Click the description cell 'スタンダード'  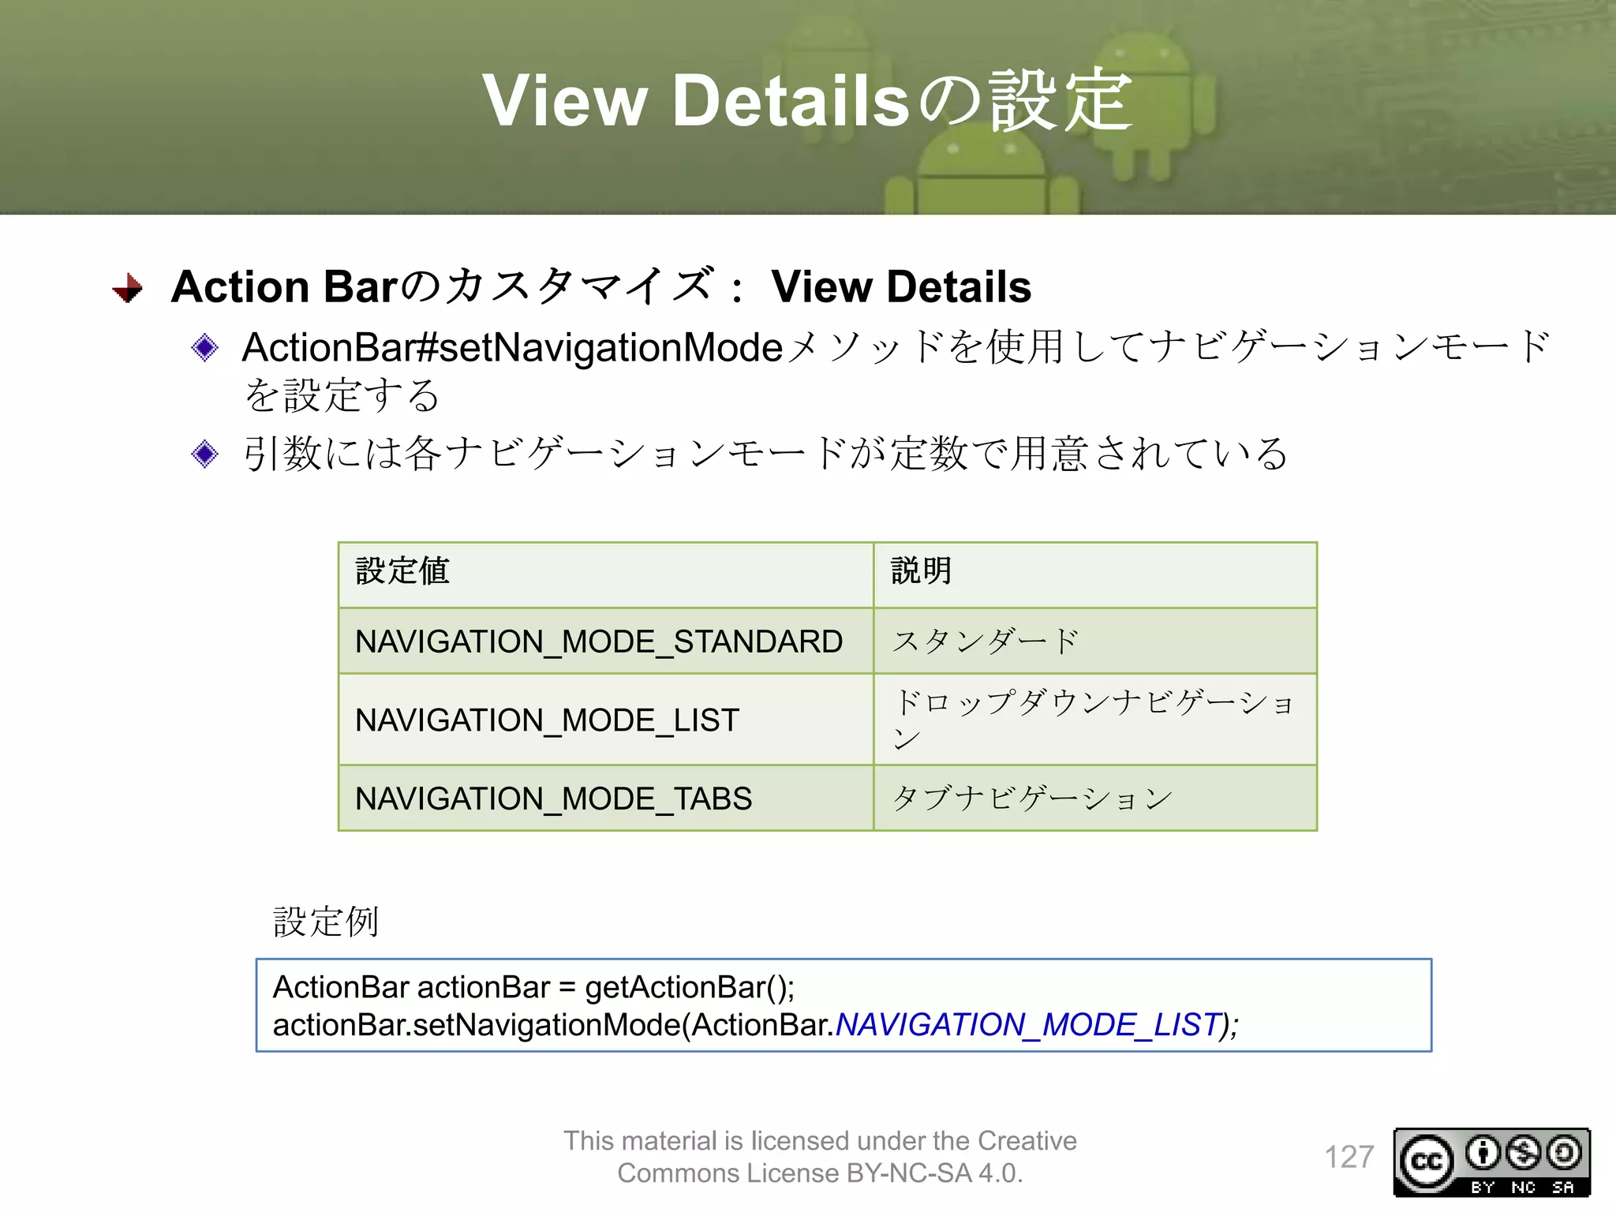[x=1095, y=641]
